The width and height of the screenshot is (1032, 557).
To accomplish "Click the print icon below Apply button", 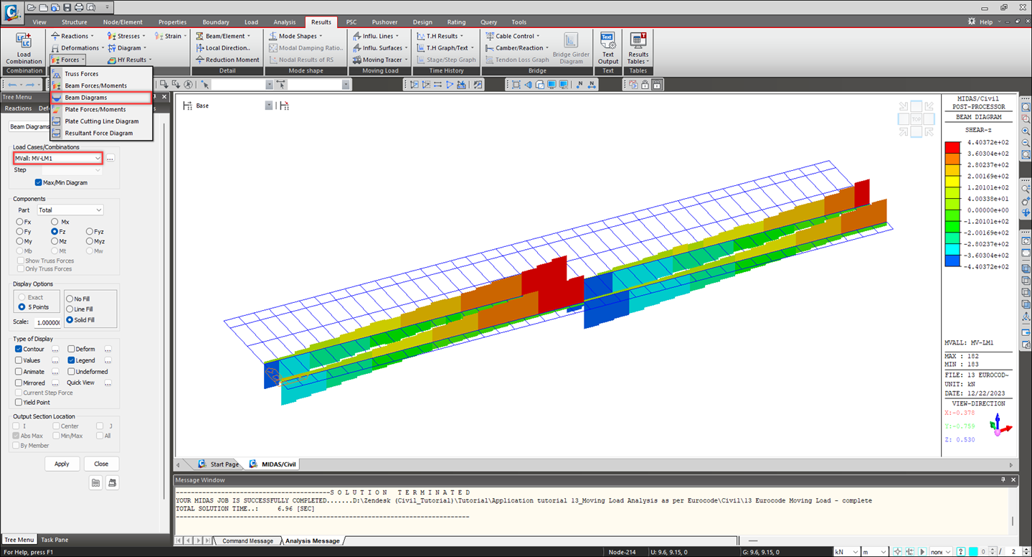I will tap(112, 483).
